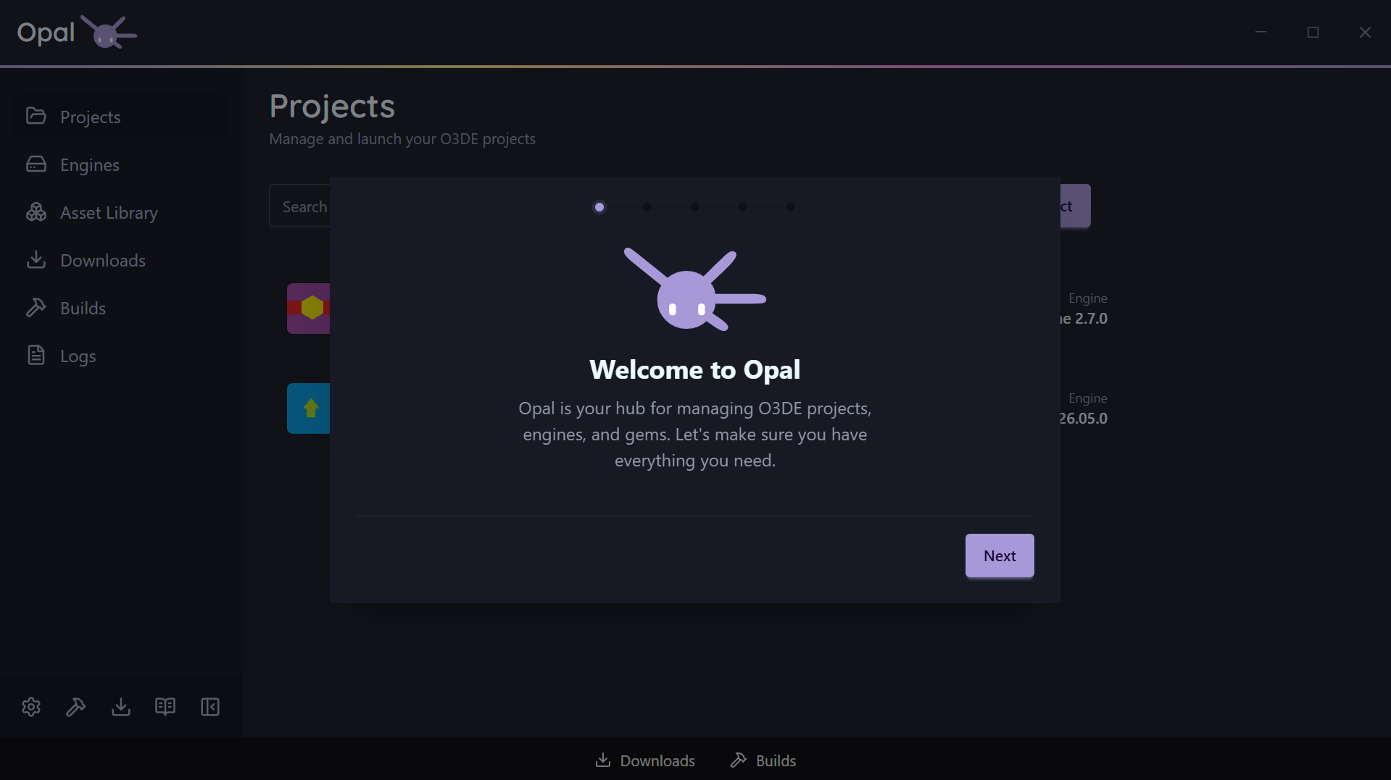Click Builds in the bottom status bar
The width and height of the screenshot is (1391, 780).
point(763,760)
